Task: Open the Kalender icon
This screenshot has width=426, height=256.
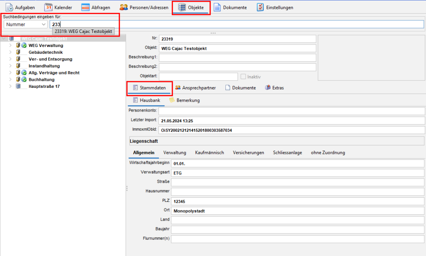Action: (x=48, y=7)
